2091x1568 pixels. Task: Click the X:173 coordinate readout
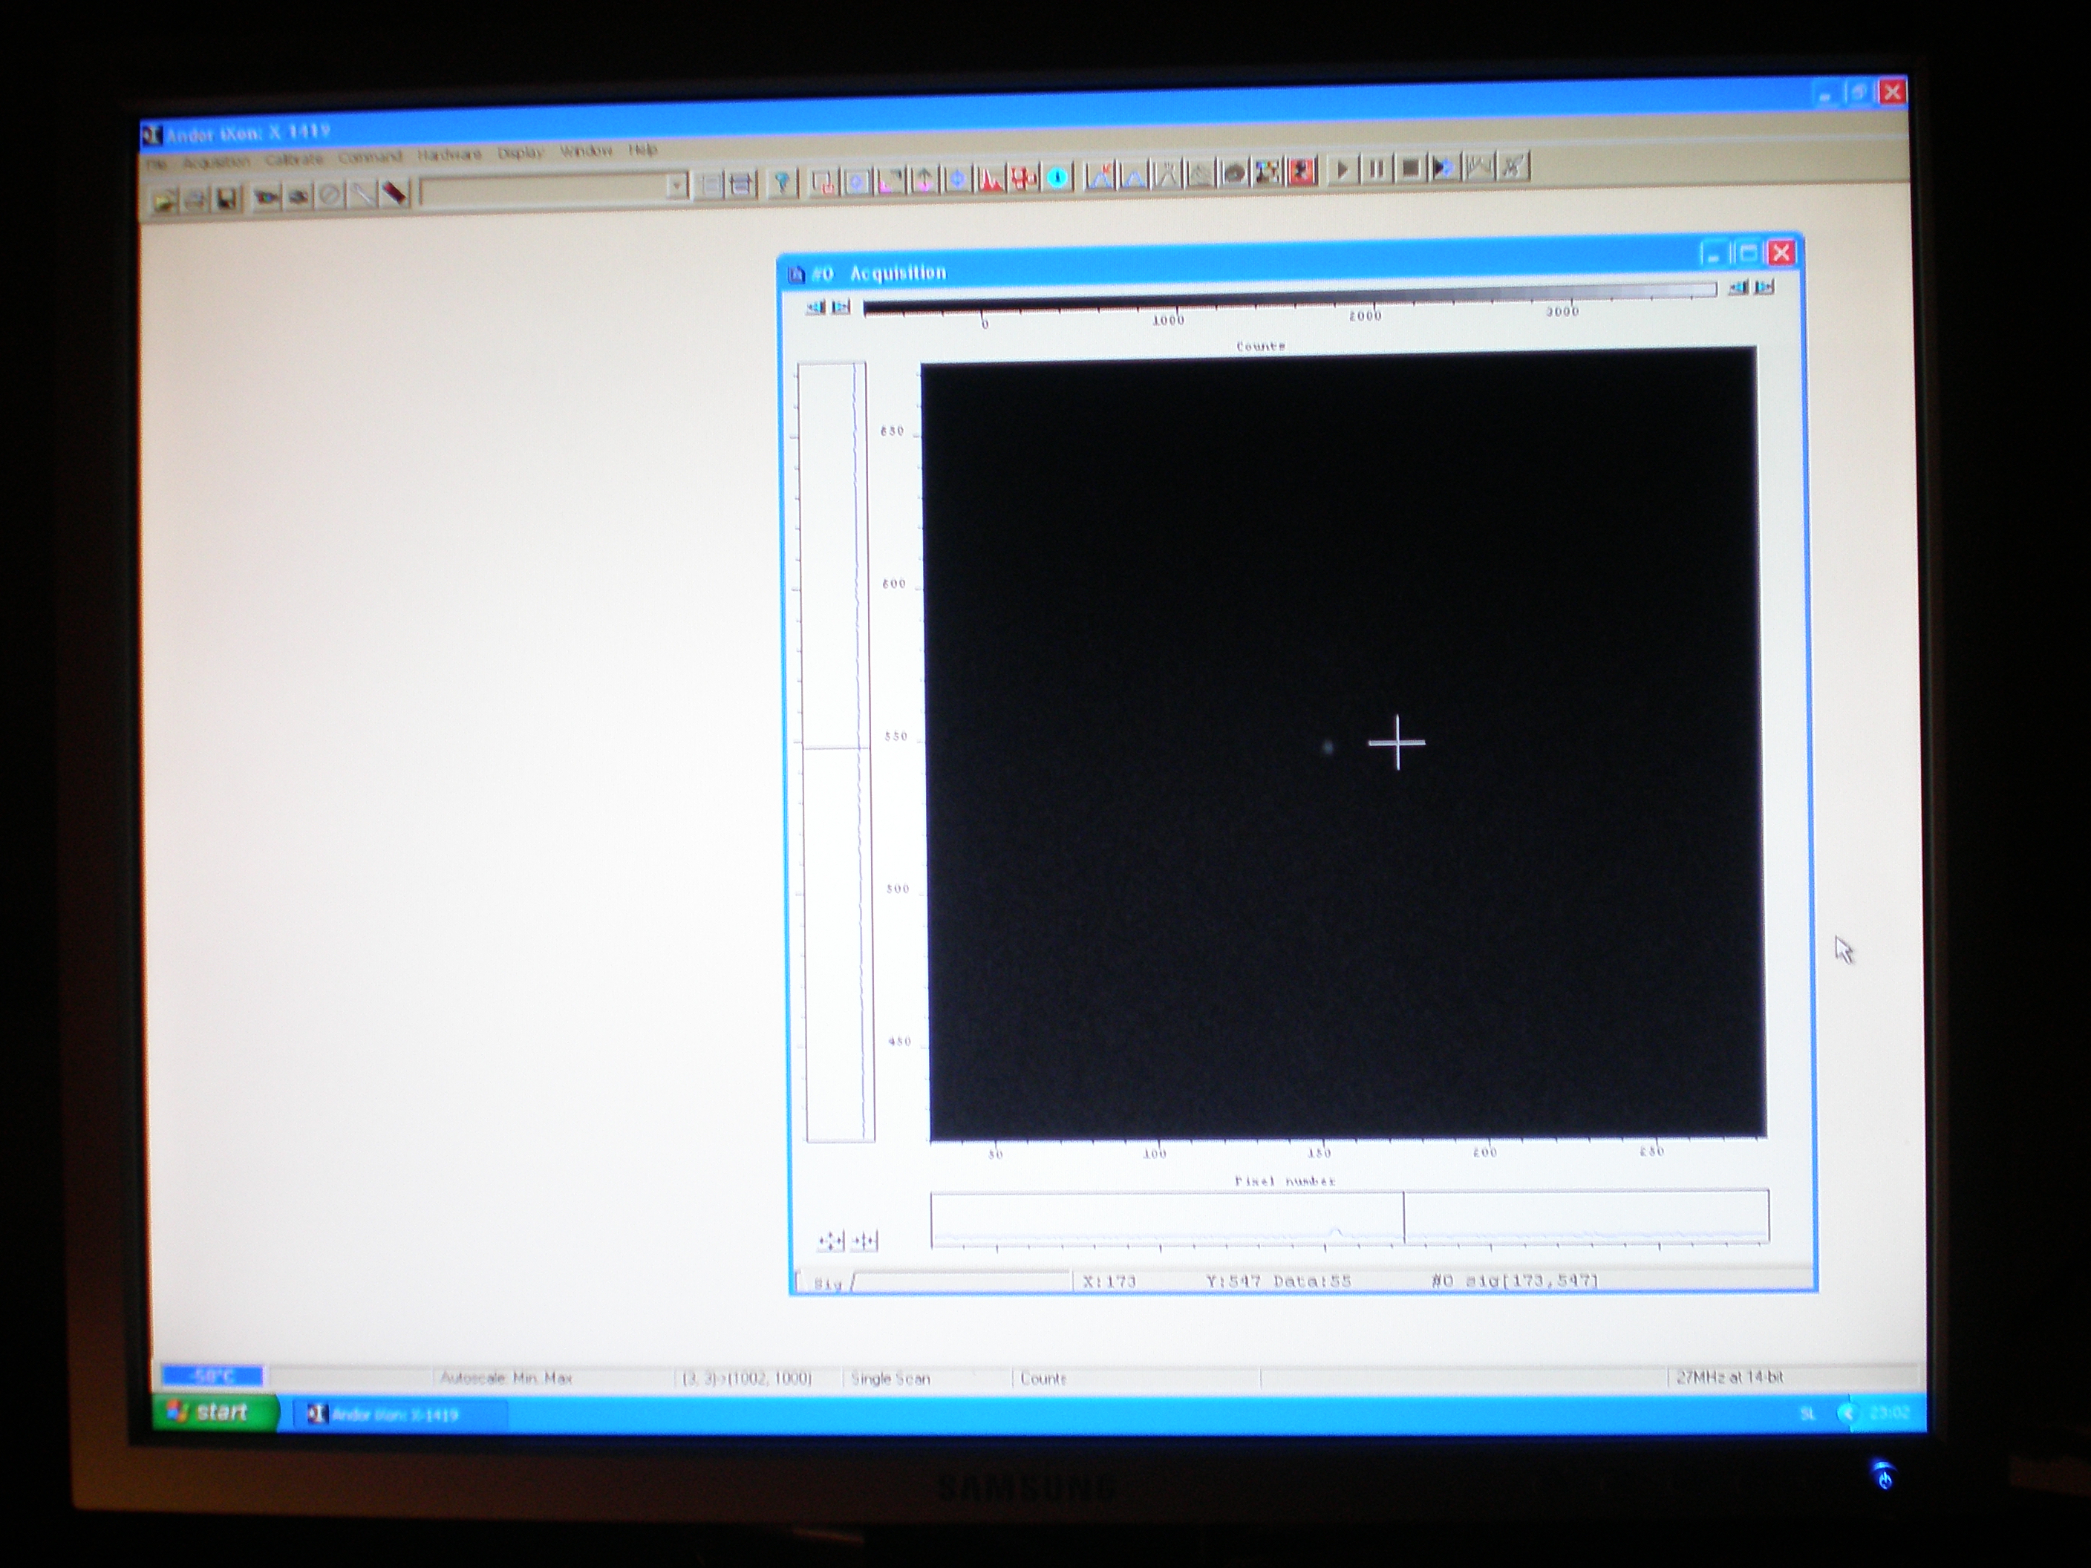(x=1110, y=1283)
